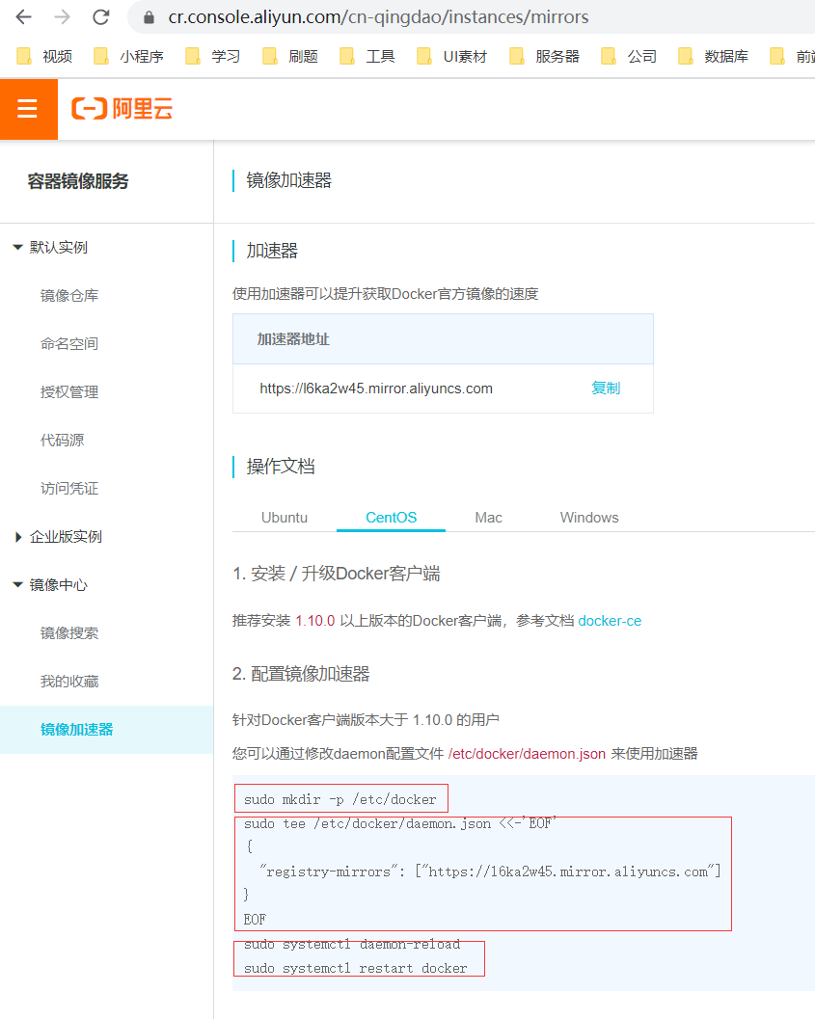
Task: Click the 'sudo mkdir -p /etc/docker' command line
Action: pyautogui.click(x=340, y=799)
